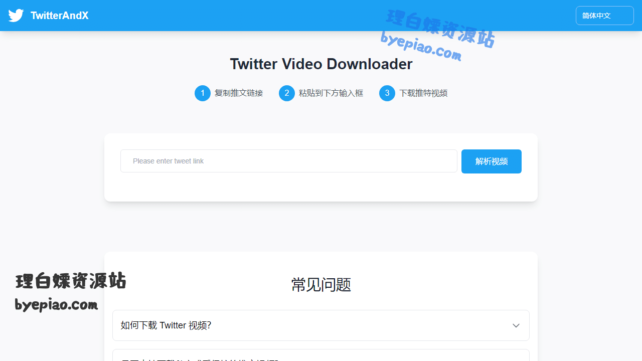The image size is (642, 361).
Task: Click the Twitter bird logo icon
Action: click(x=16, y=16)
